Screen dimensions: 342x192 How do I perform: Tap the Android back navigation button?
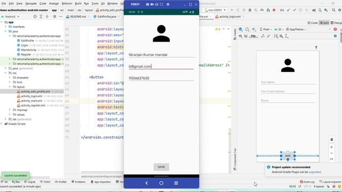[146, 183]
